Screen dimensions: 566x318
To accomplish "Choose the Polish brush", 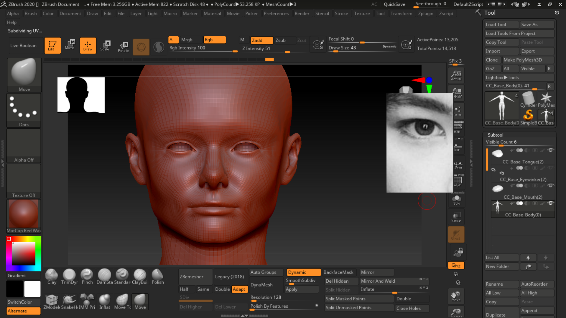I will coord(158,277).
